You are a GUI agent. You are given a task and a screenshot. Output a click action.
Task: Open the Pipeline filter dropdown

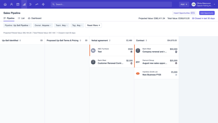click(17, 25)
